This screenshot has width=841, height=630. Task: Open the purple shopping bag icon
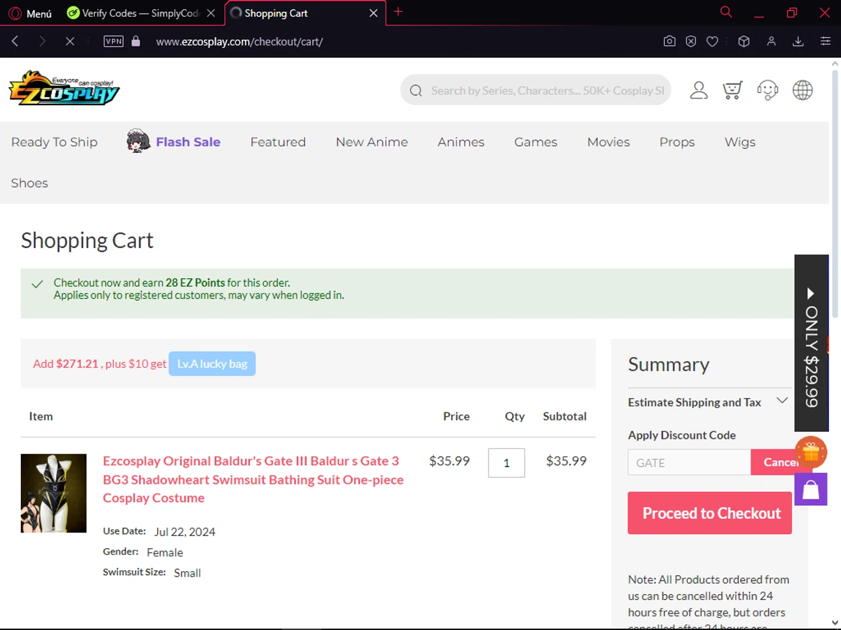[x=811, y=489]
